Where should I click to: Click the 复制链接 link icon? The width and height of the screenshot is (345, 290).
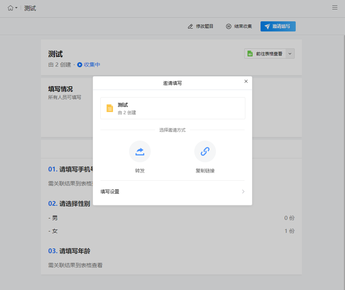[x=205, y=152]
